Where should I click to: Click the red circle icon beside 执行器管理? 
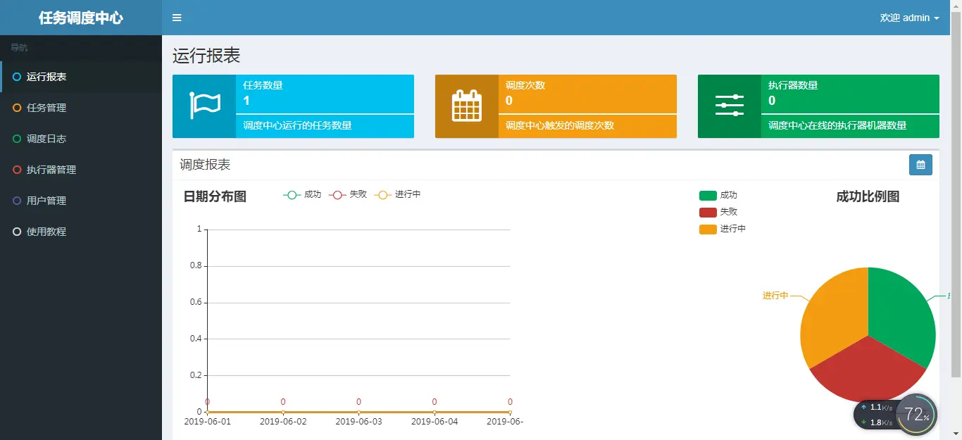click(17, 170)
